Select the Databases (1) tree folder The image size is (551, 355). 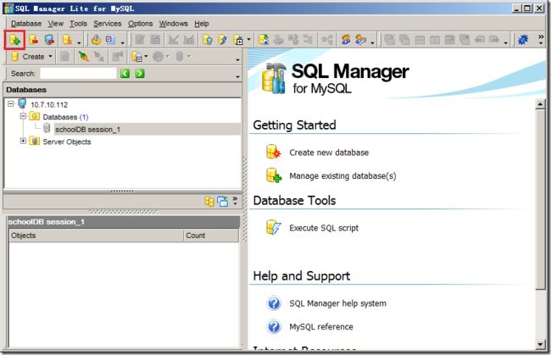65,117
